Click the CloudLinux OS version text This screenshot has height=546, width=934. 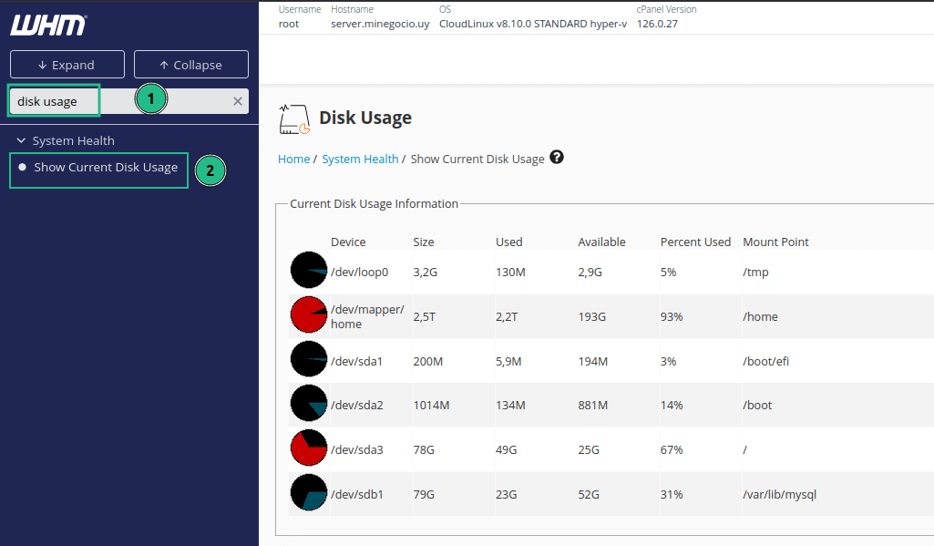533,24
